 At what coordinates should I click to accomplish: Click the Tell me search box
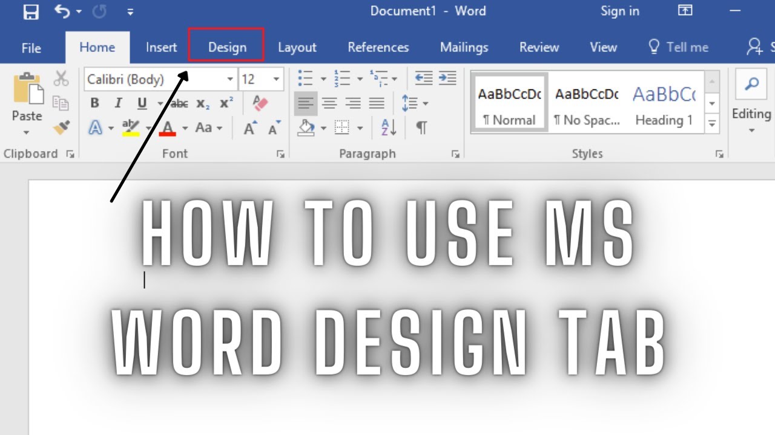pos(678,47)
